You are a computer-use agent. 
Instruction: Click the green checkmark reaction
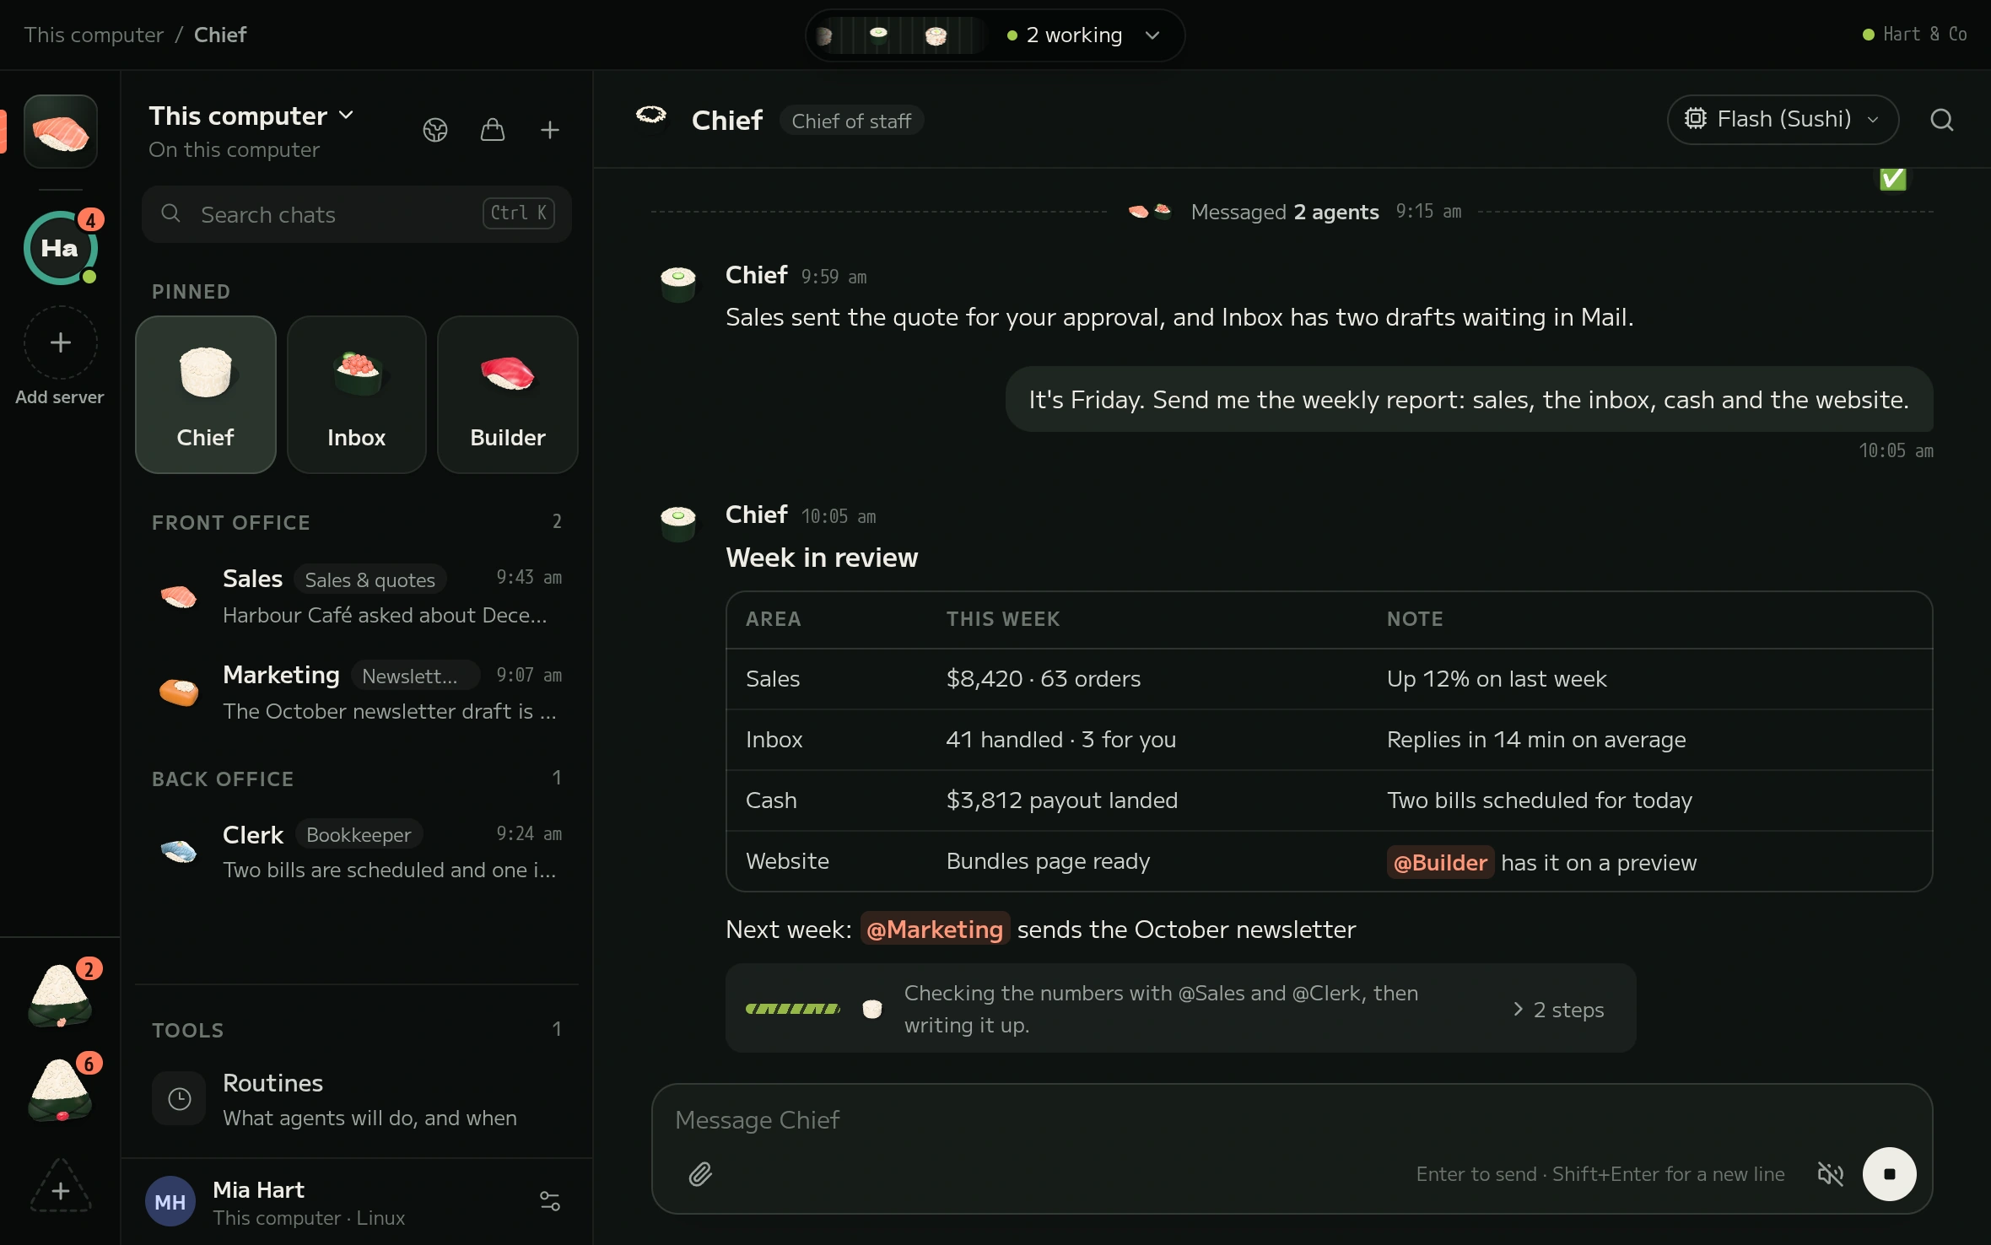pos(1893,179)
